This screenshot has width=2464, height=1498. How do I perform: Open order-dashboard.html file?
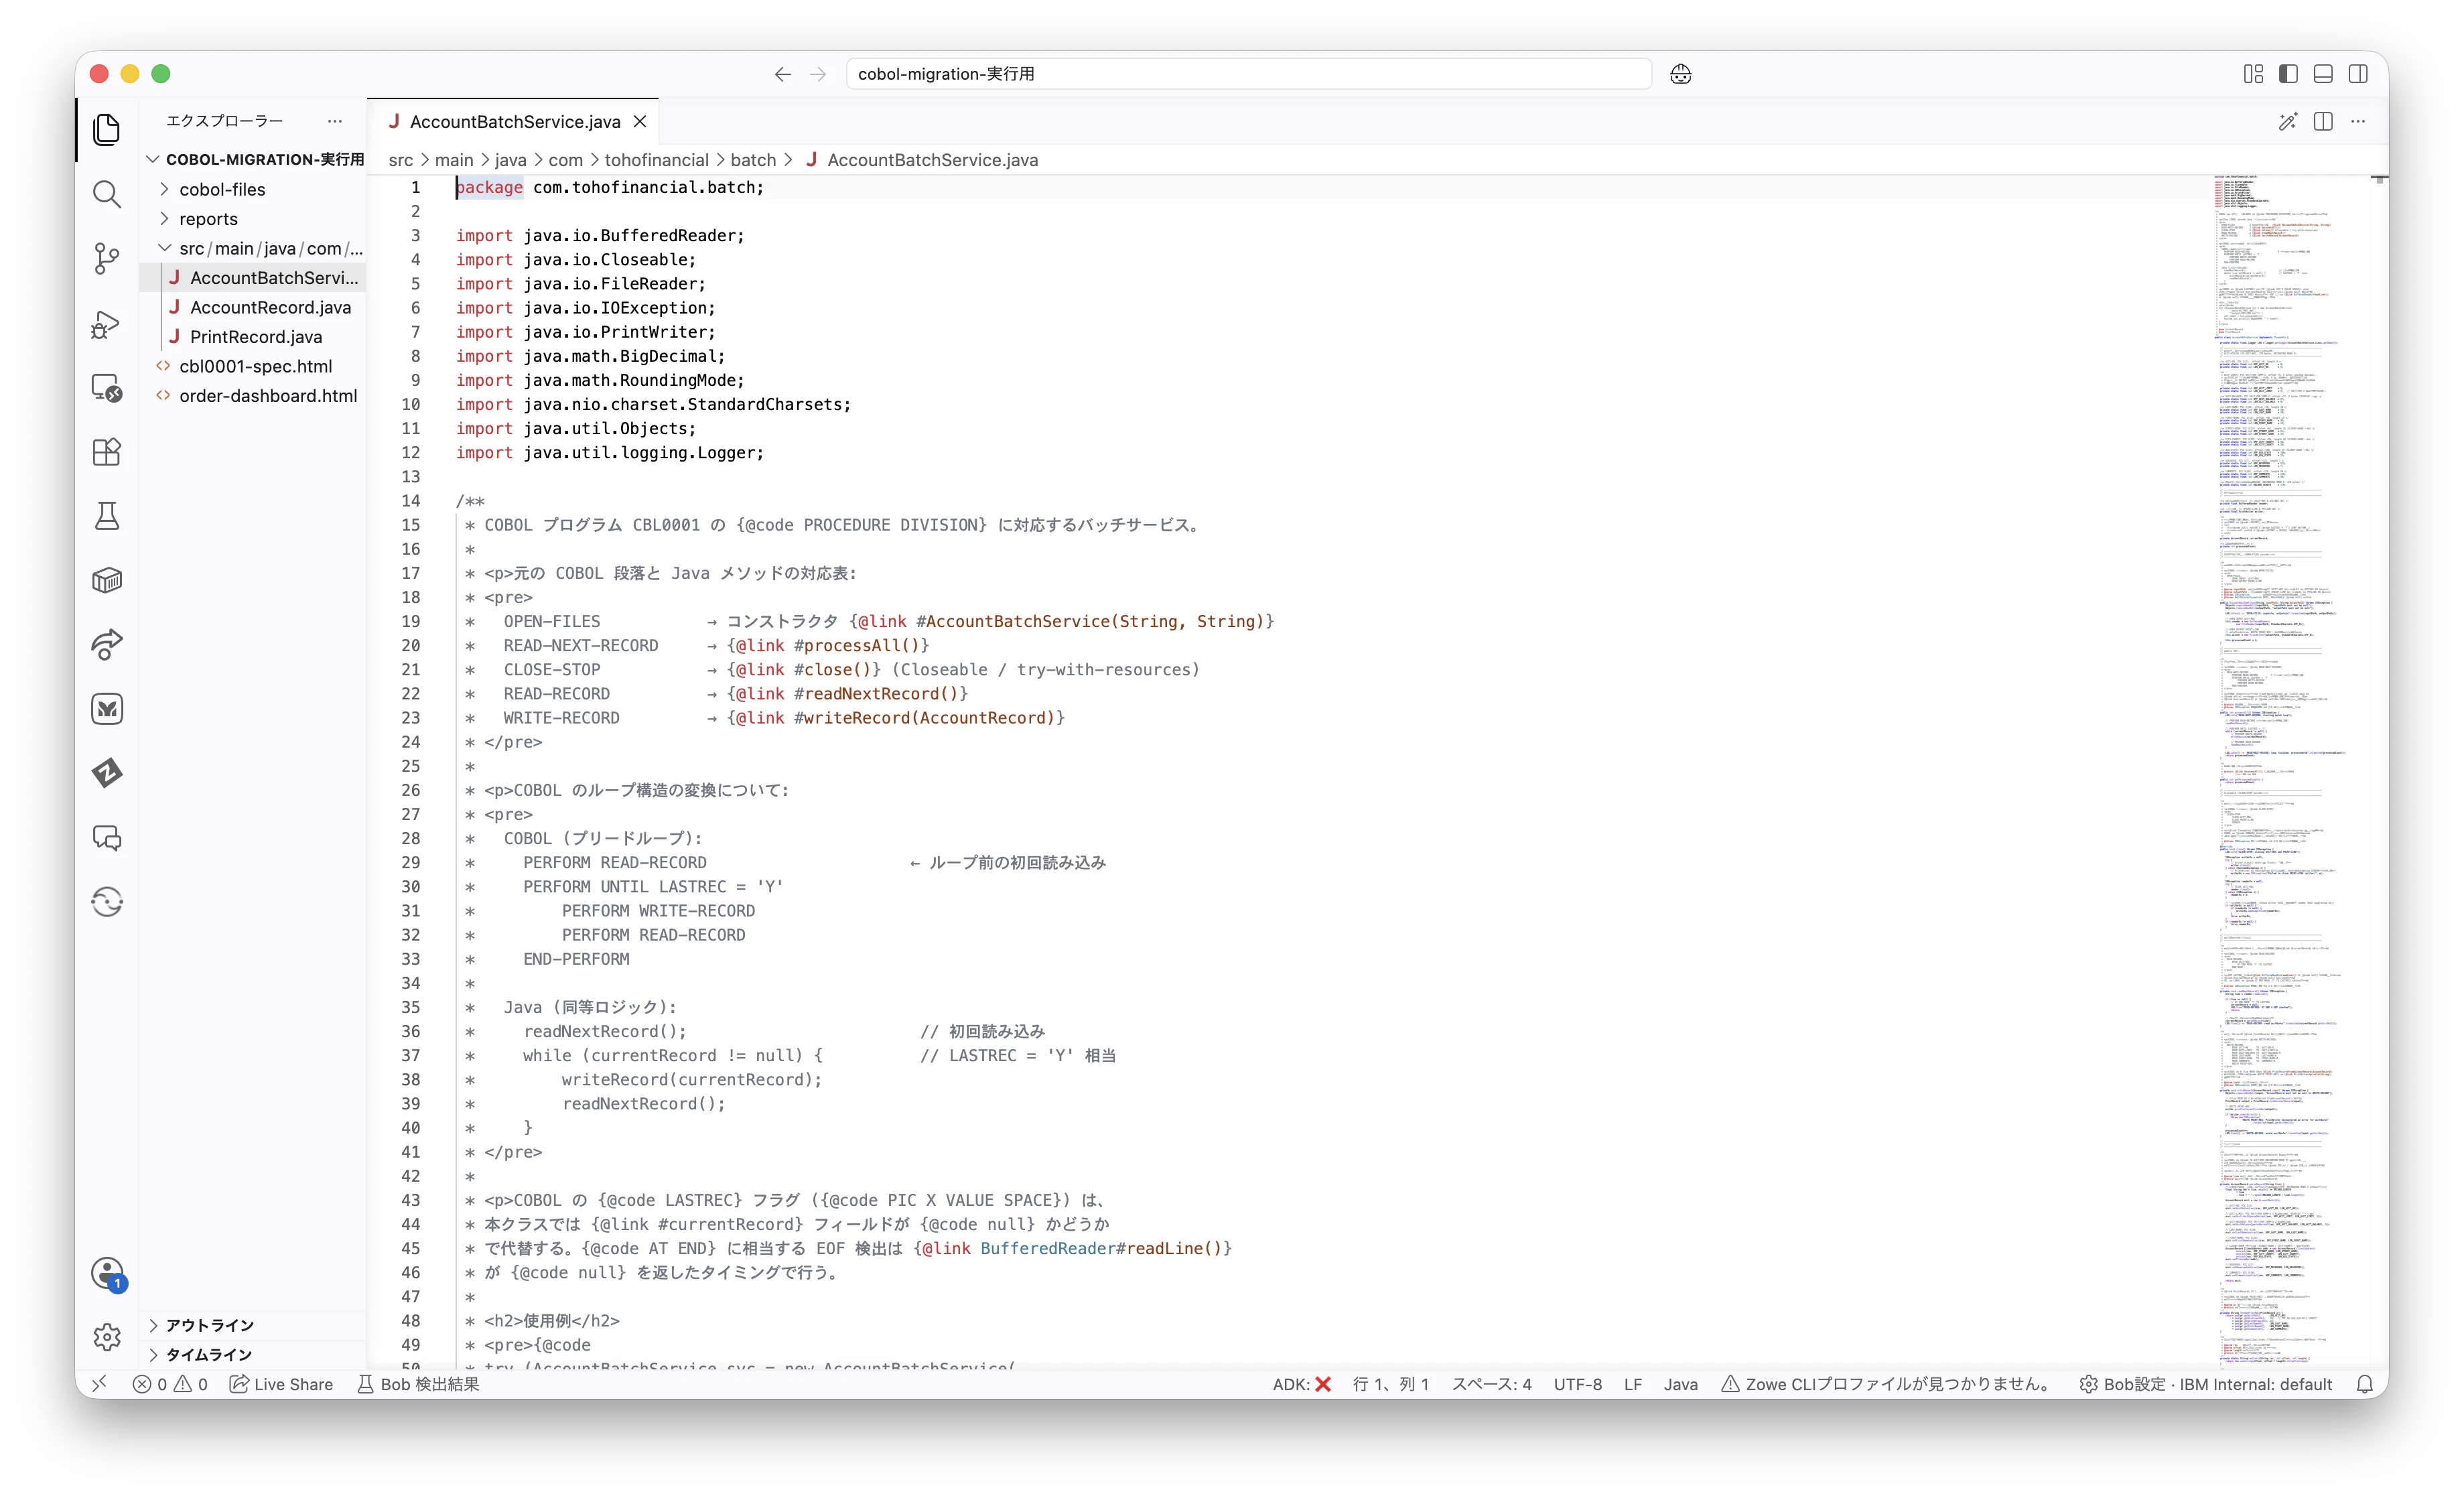click(x=253, y=396)
